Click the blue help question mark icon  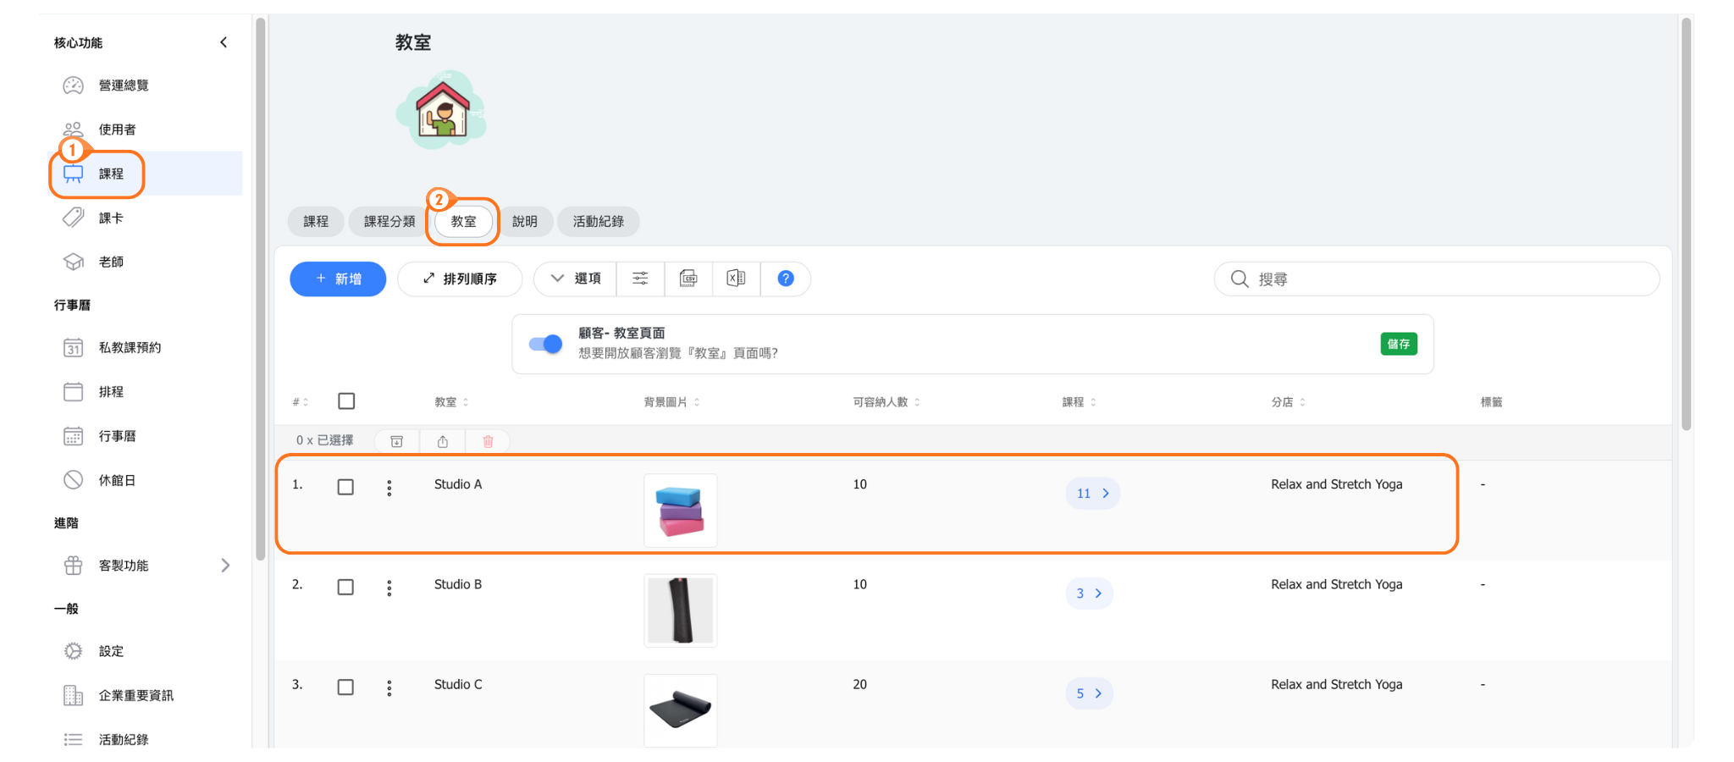point(785,279)
